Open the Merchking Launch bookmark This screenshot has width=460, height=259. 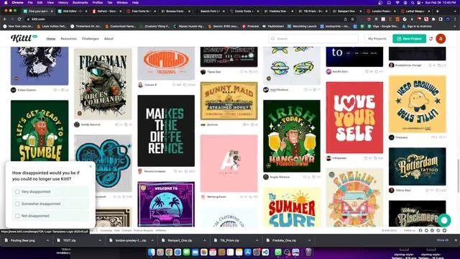pyautogui.click(x=302, y=27)
